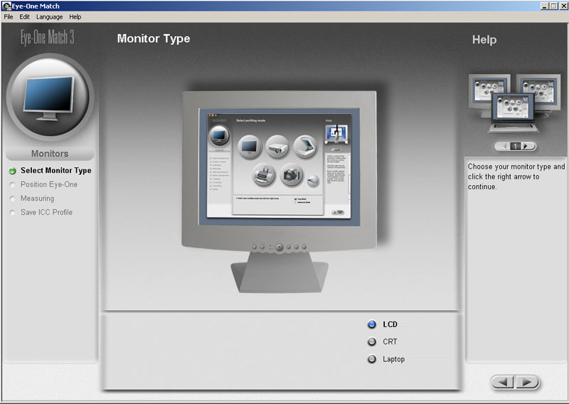
Task: Click the LCD monitor preview image
Action: tap(279, 191)
